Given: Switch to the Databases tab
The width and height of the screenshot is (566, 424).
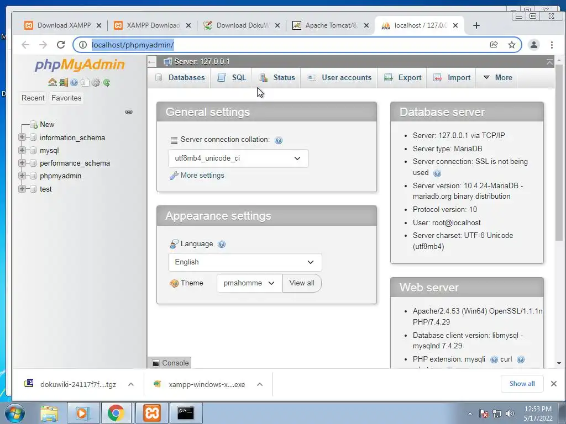Looking at the screenshot, I should click(180, 77).
